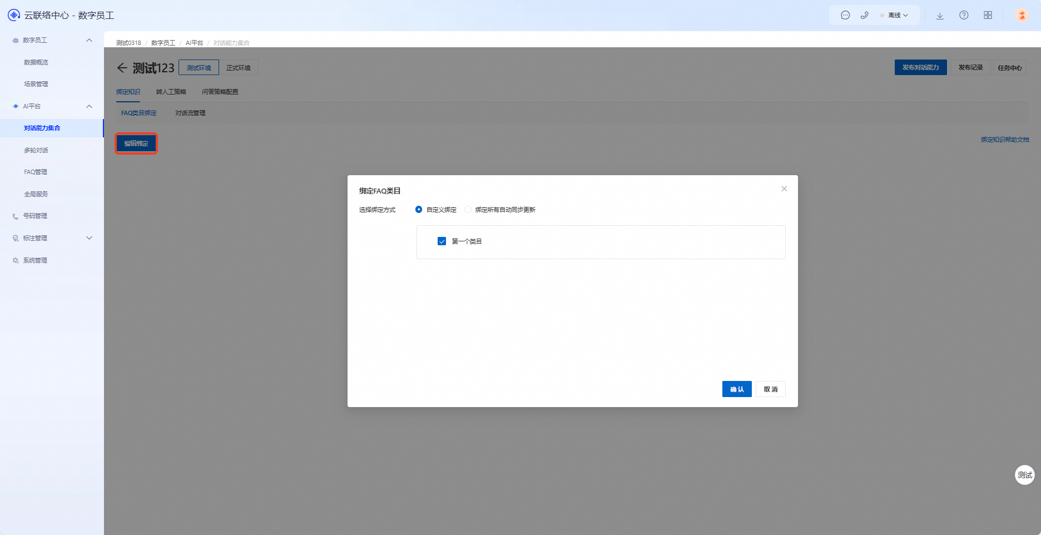The image size is (1041, 535).
Task: Select the 自定义绑定 radio button
Action: (x=419, y=210)
